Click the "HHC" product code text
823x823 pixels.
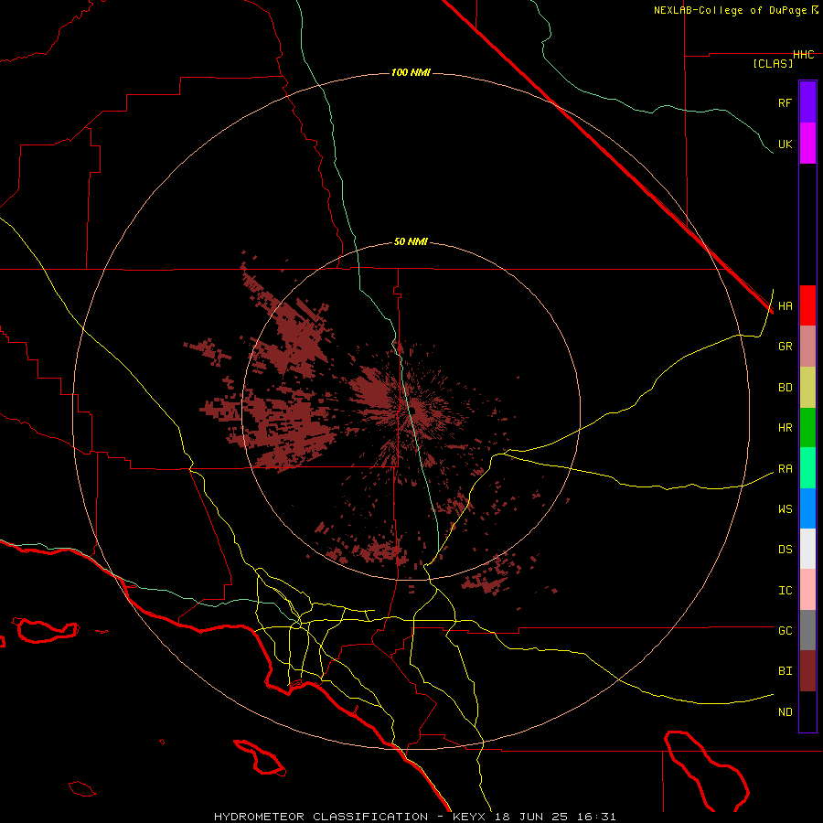(803, 55)
